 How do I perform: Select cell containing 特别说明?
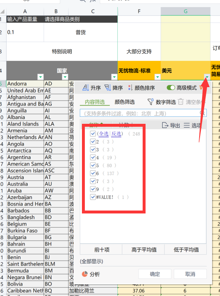[x=62, y=51]
